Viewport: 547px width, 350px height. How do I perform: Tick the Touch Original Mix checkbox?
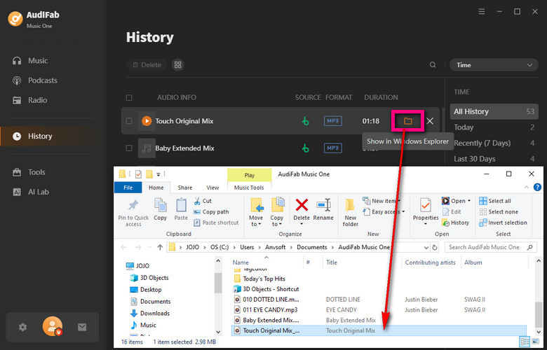[x=129, y=121]
